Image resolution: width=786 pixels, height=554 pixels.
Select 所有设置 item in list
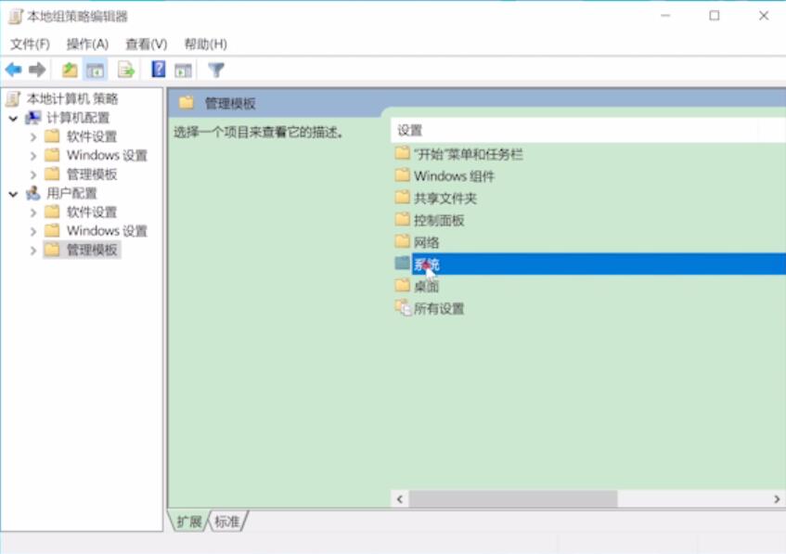coord(439,308)
